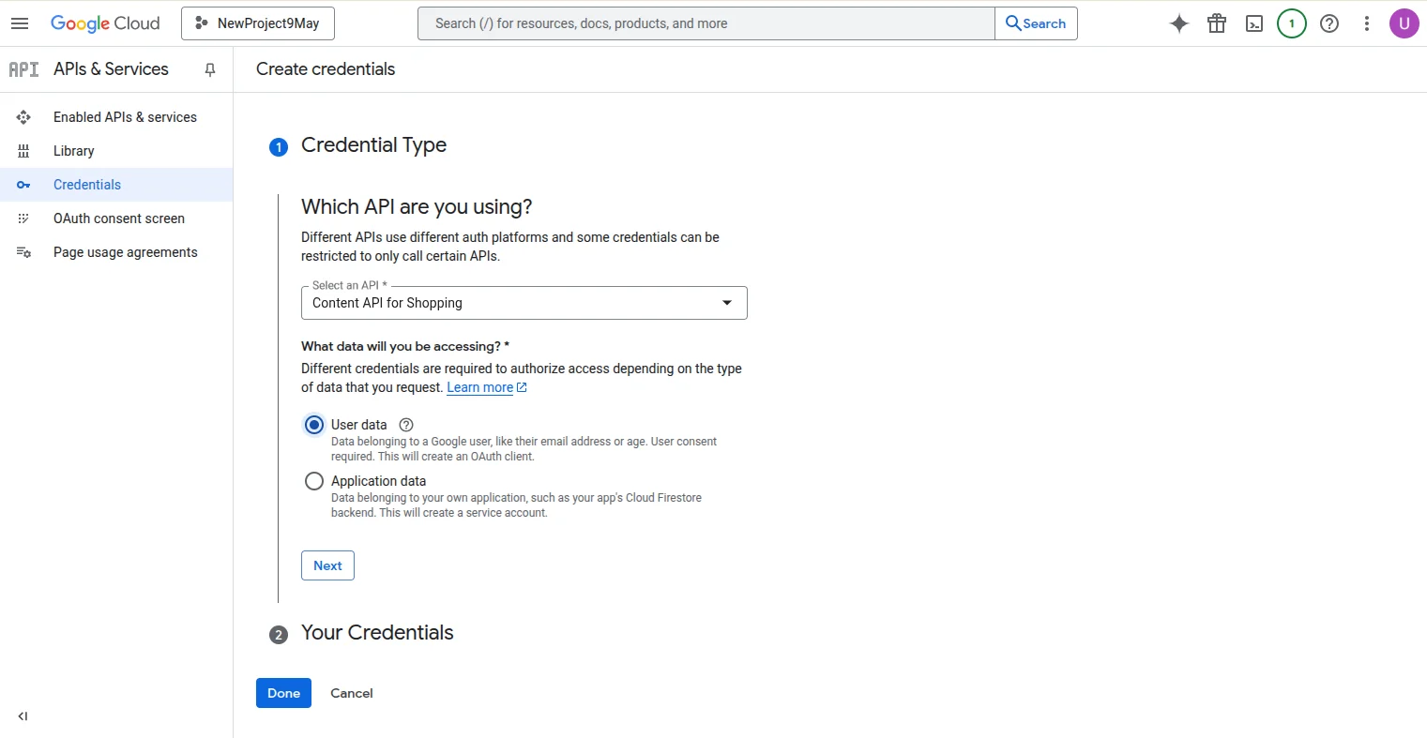
Task: Click the purple U avatar circle
Action: click(1404, 23)
